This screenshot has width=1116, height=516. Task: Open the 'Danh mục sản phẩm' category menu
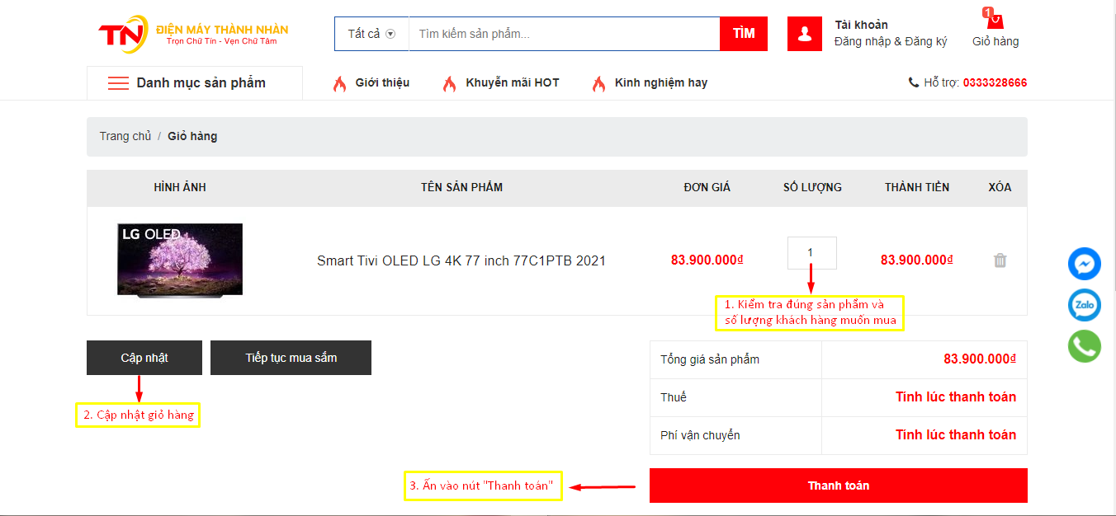tap(201, 83)
